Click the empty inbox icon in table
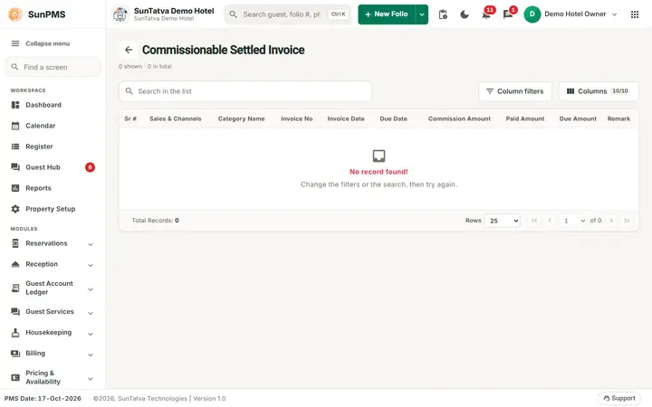The height and width of the screenshot is (407, 652). (379, 156)
